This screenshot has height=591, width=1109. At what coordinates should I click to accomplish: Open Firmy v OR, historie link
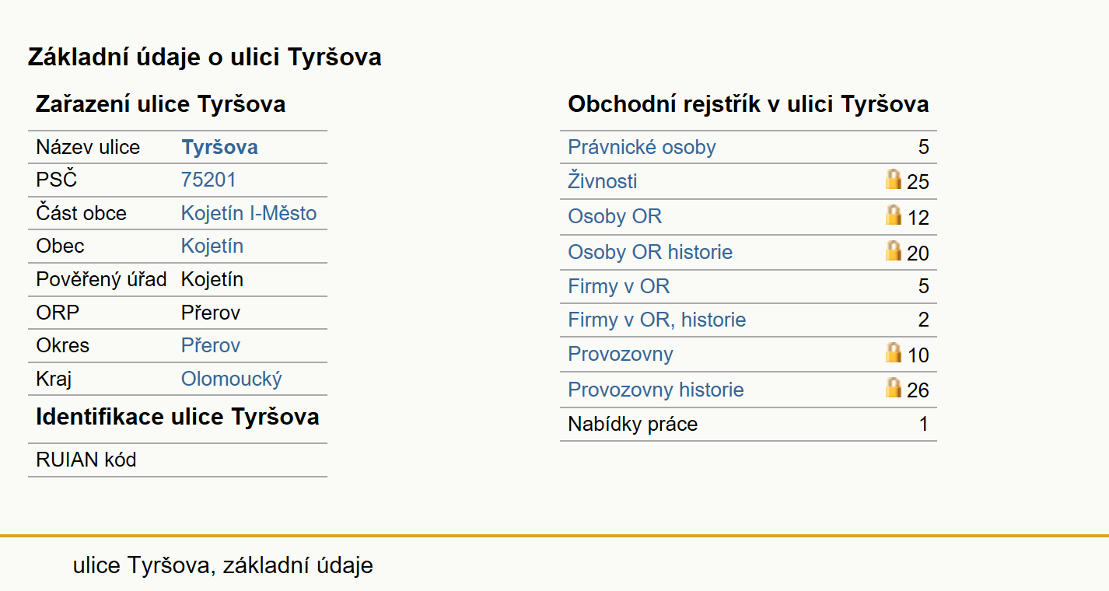pos(657,320)
